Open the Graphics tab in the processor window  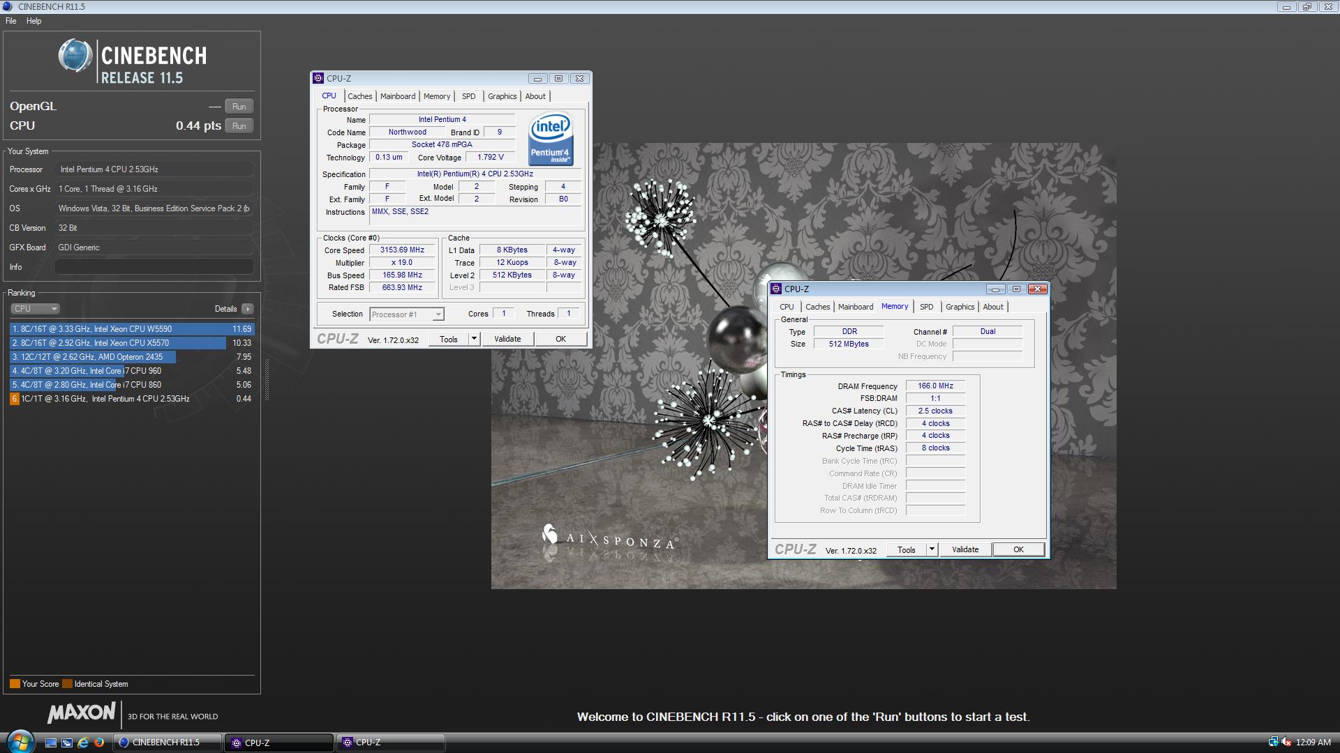502,96
